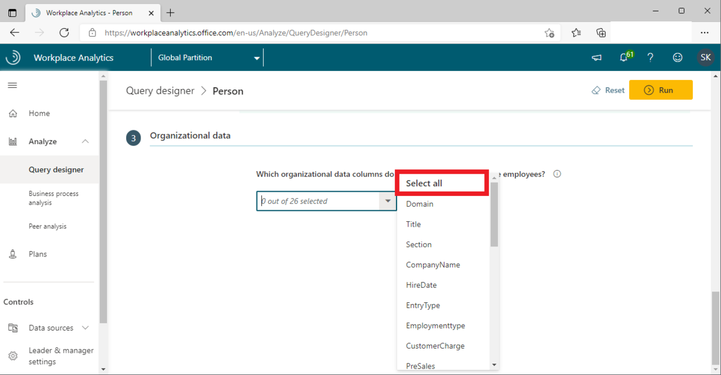The height and width of the screenshot is (375, 721).
Task: Open Business process analysis
Action: point(53,198)
